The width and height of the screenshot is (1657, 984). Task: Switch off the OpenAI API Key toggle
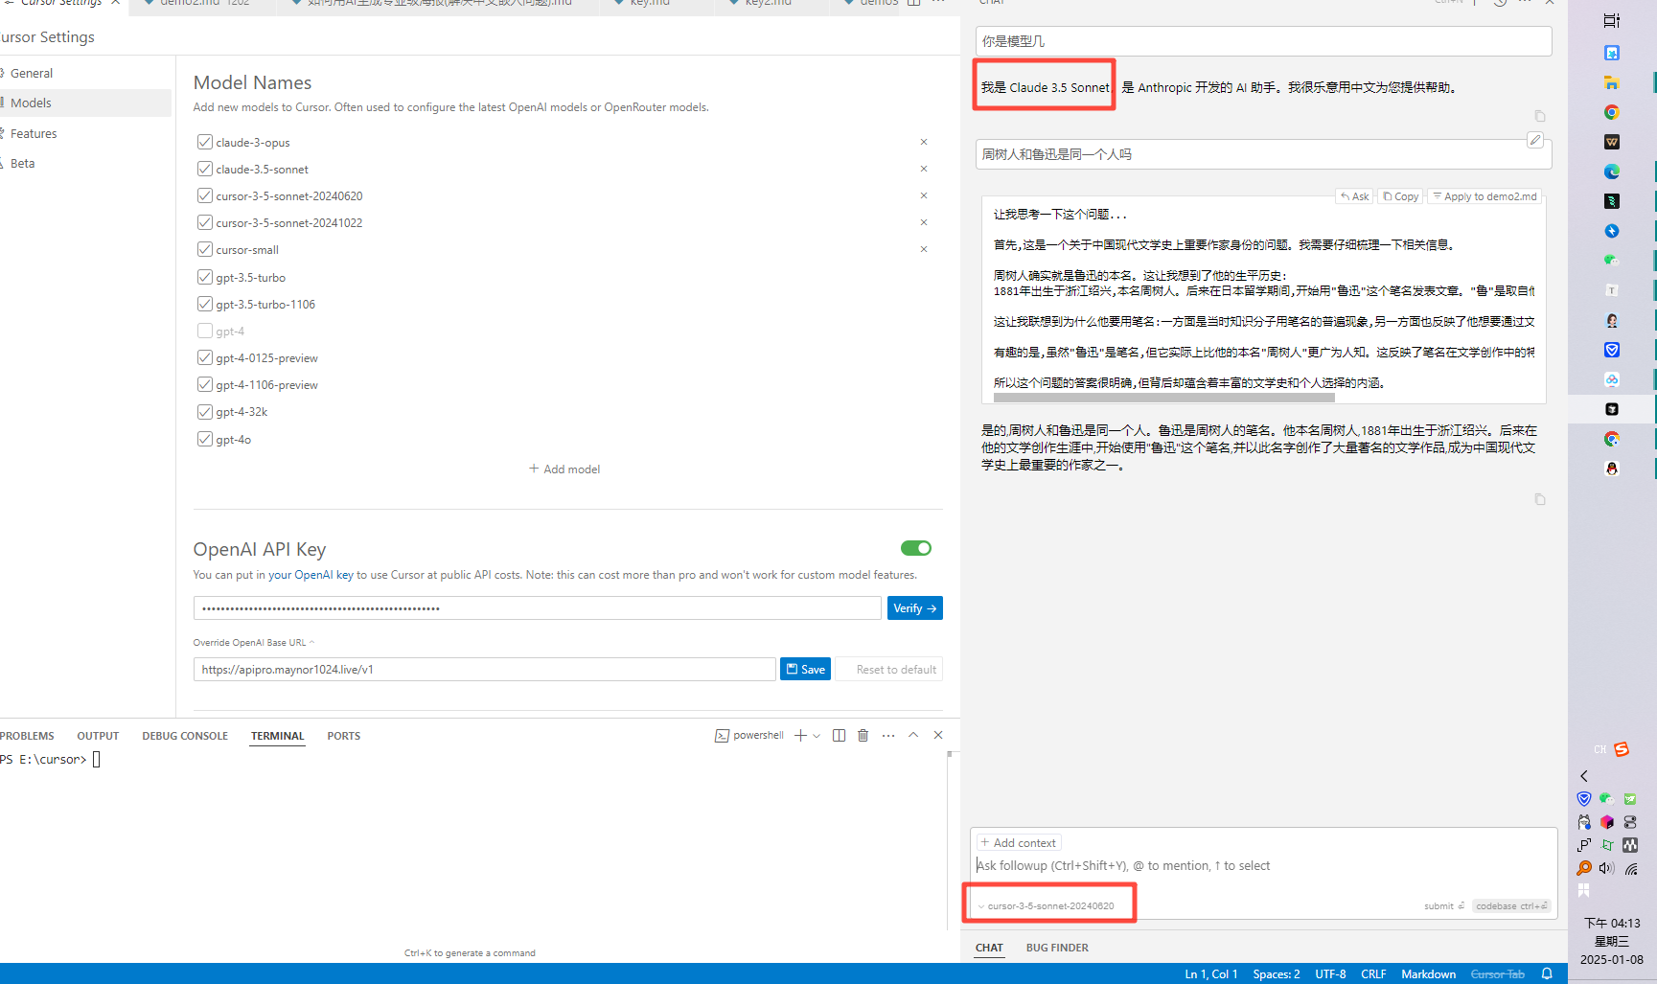coord(916,548)
